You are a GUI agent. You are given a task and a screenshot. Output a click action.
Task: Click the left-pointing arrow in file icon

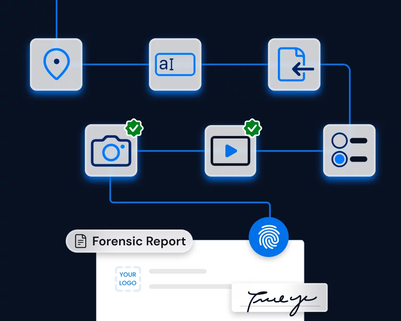pyautogui.click(x=302, y=69)
